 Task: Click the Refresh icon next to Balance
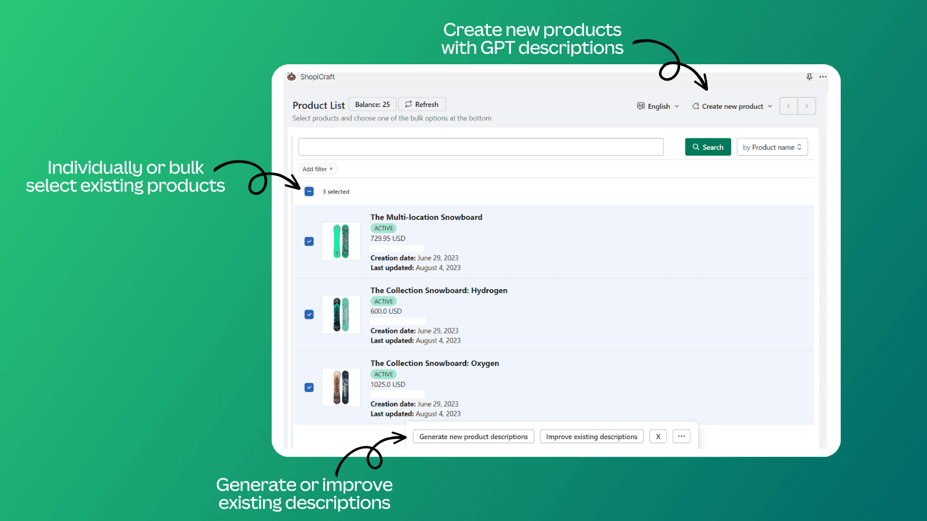point(408,104)
